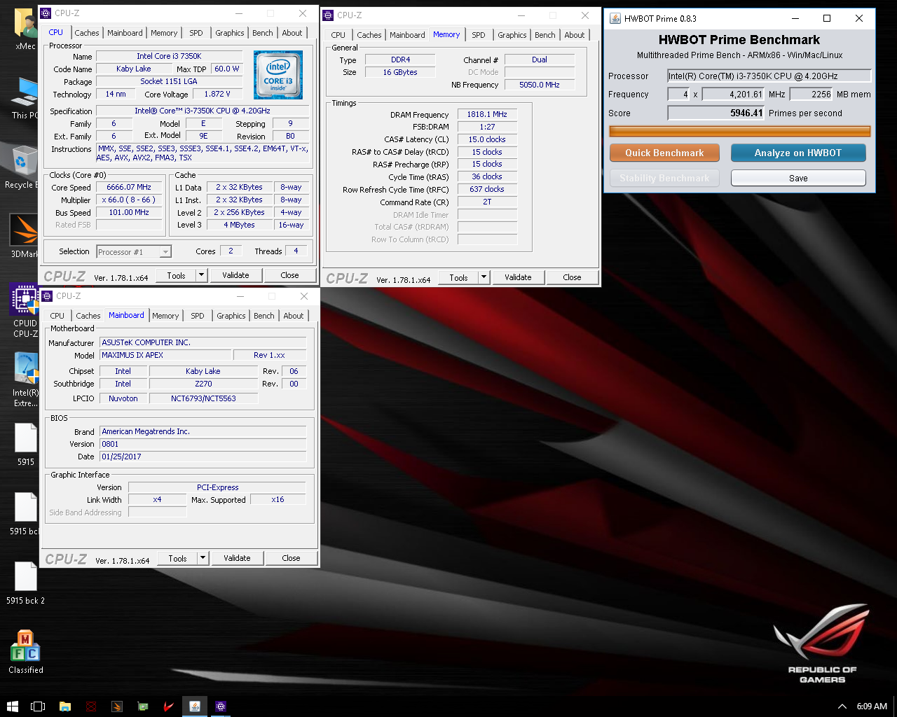Open Processor #1 selection dropdown

click(x=134, y=252)
